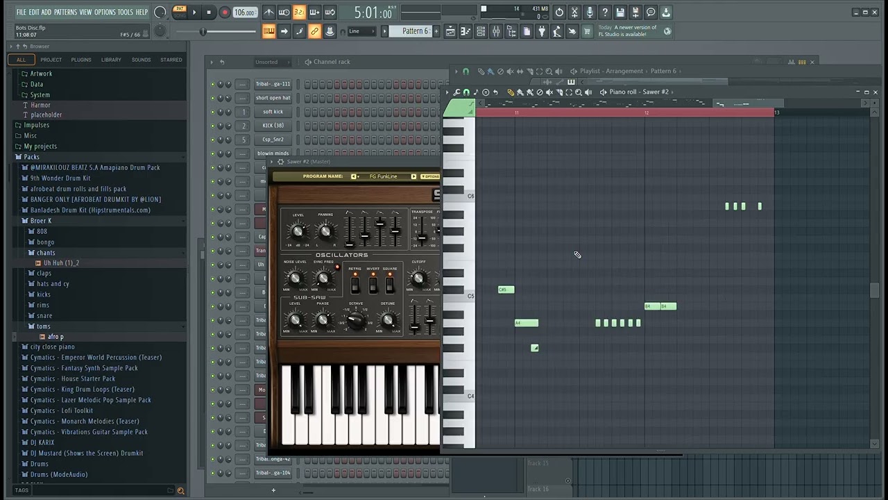This screenshot has width=888, height=500.
Task: Open the FILE menu
Action: click(21, 12)
